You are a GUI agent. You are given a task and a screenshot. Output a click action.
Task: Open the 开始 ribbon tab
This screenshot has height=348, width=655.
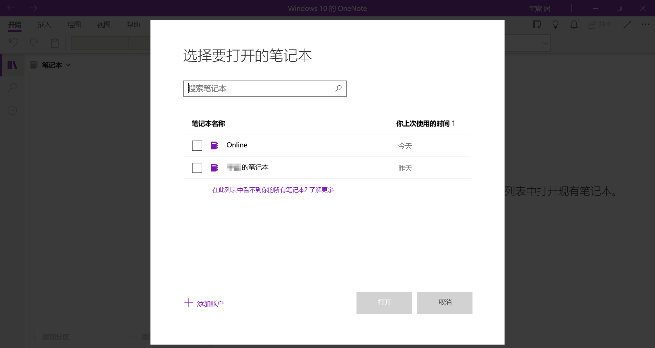[x=15, y=25]
